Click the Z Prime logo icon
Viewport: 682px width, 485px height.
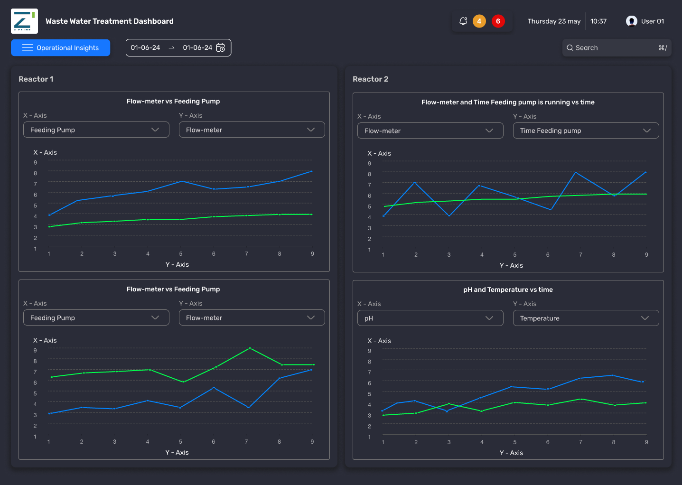pos(24,21)
